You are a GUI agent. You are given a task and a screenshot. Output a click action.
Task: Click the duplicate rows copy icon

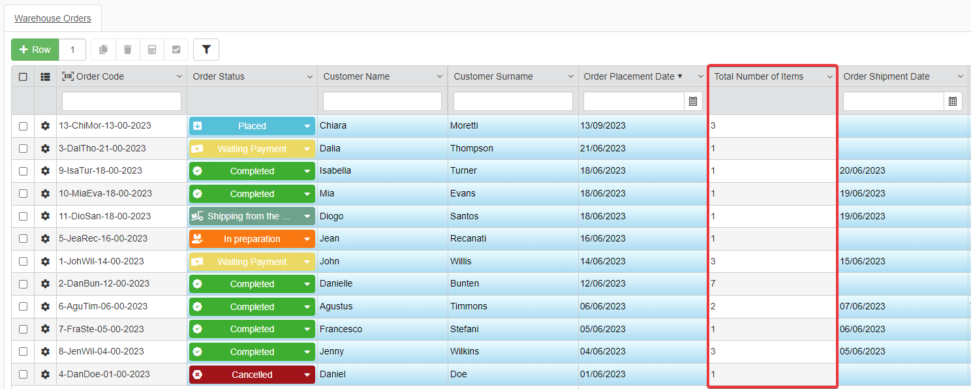click(x=103, y=50)
